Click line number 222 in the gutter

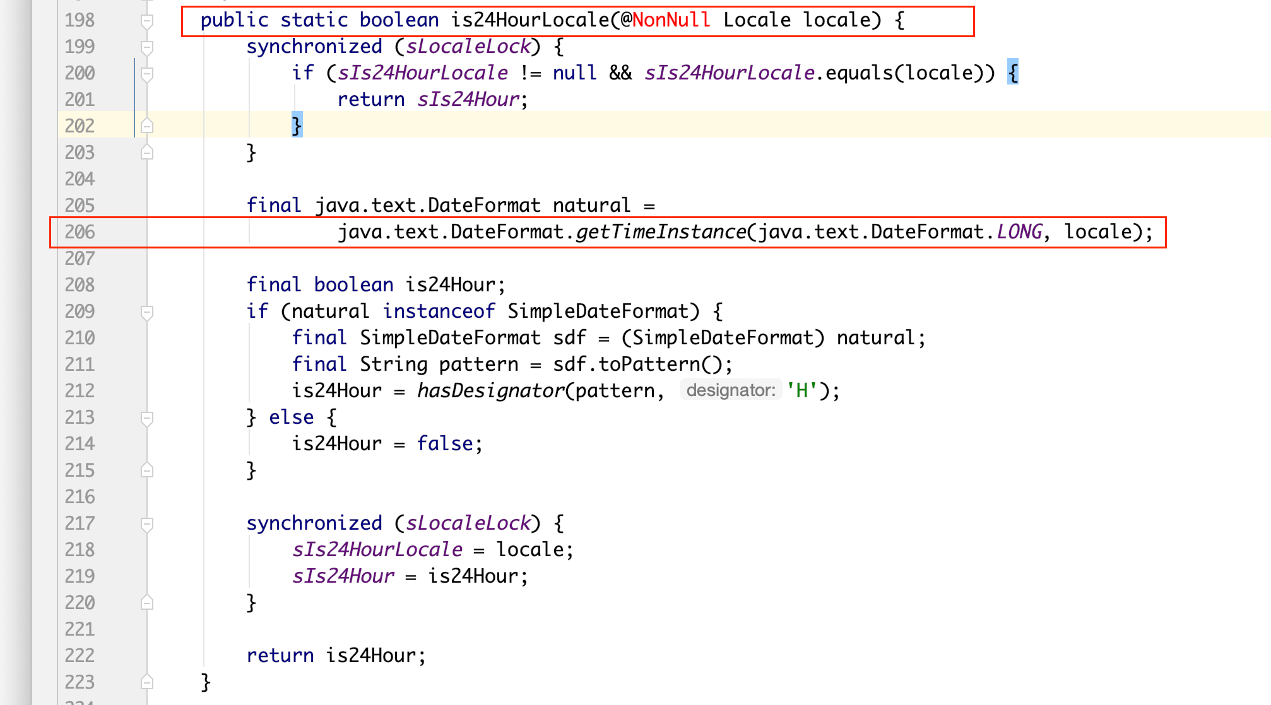click(x=80, y=656)
